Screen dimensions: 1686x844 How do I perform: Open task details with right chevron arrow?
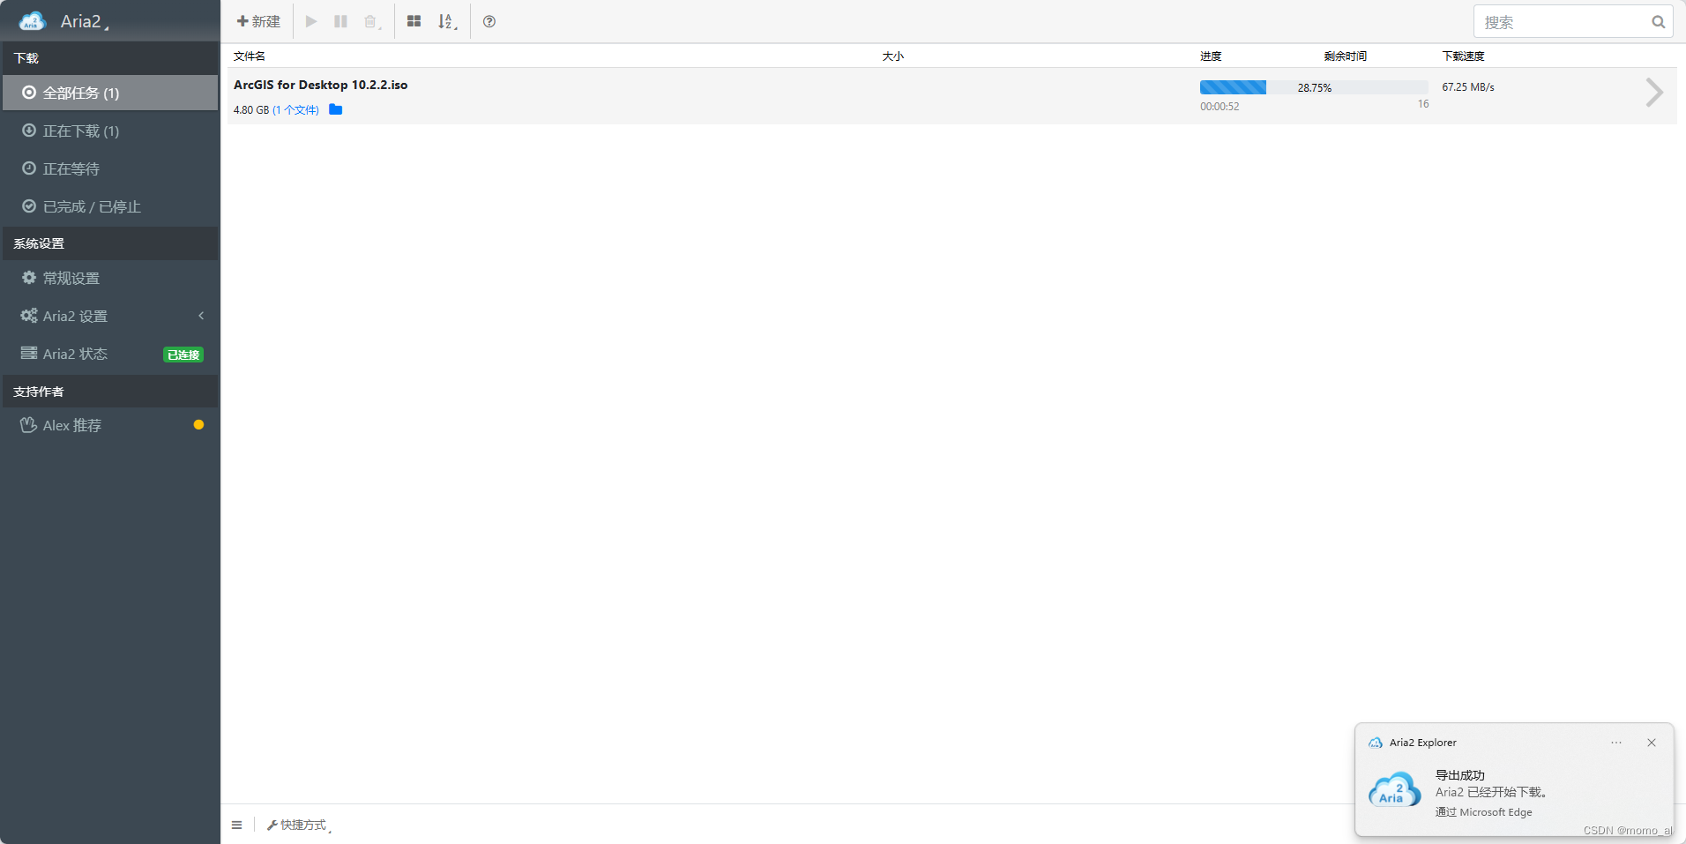pyautogui.click(x=1654, y=93)
